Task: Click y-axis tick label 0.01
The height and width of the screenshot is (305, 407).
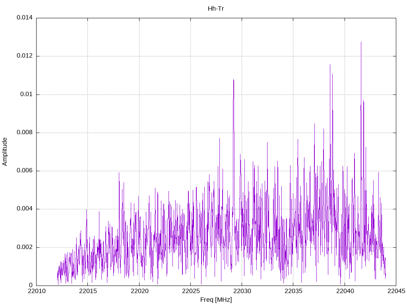Action: click(x=27, y=94)
